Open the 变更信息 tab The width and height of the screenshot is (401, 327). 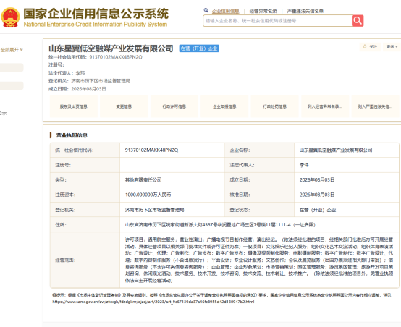[x=124, y=106]
